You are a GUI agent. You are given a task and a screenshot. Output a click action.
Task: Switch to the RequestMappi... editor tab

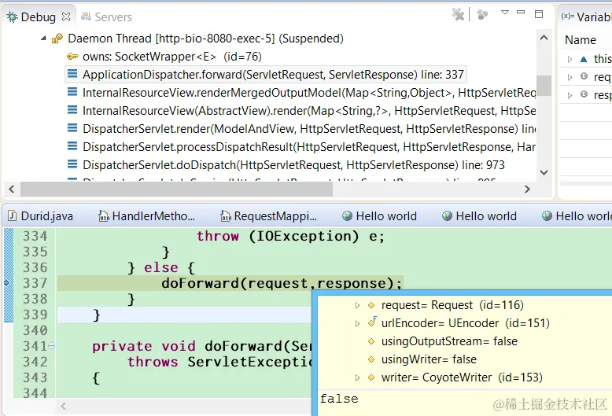point(269,215)
